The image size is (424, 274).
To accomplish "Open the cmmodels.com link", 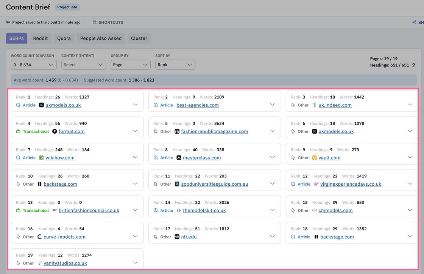I will [x=335, y=210].
